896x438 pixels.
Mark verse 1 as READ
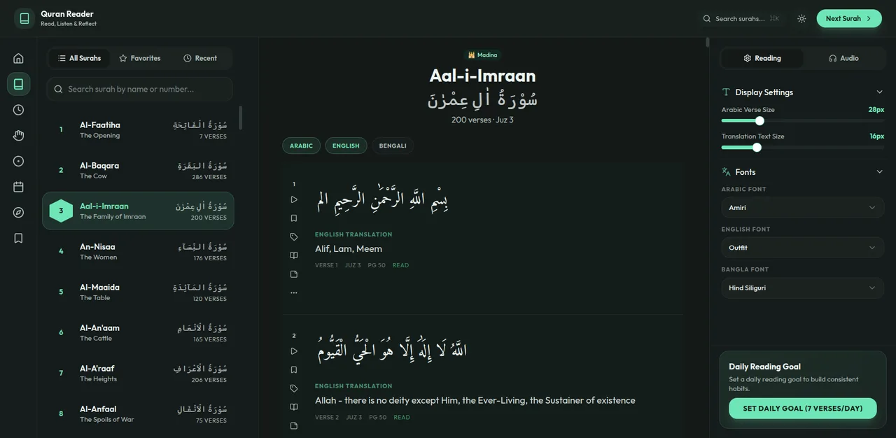pyautogui.click(x=401, y=265)
